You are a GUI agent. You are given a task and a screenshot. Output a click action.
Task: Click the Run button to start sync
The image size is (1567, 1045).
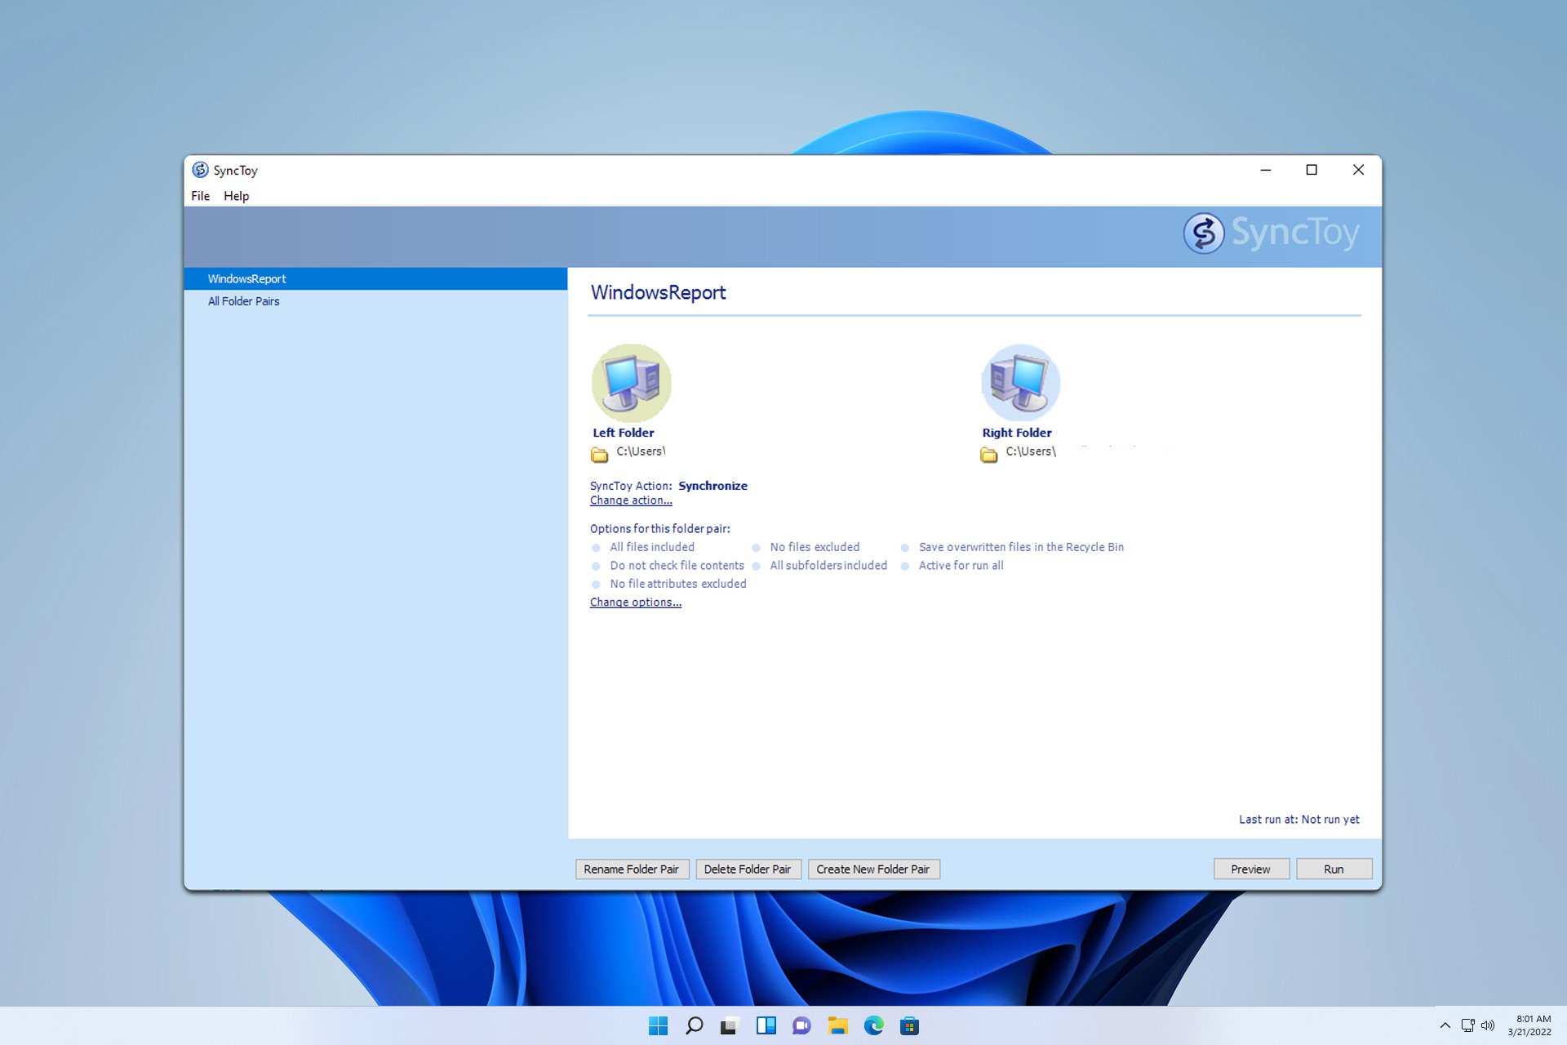[x=1334, y=869]
